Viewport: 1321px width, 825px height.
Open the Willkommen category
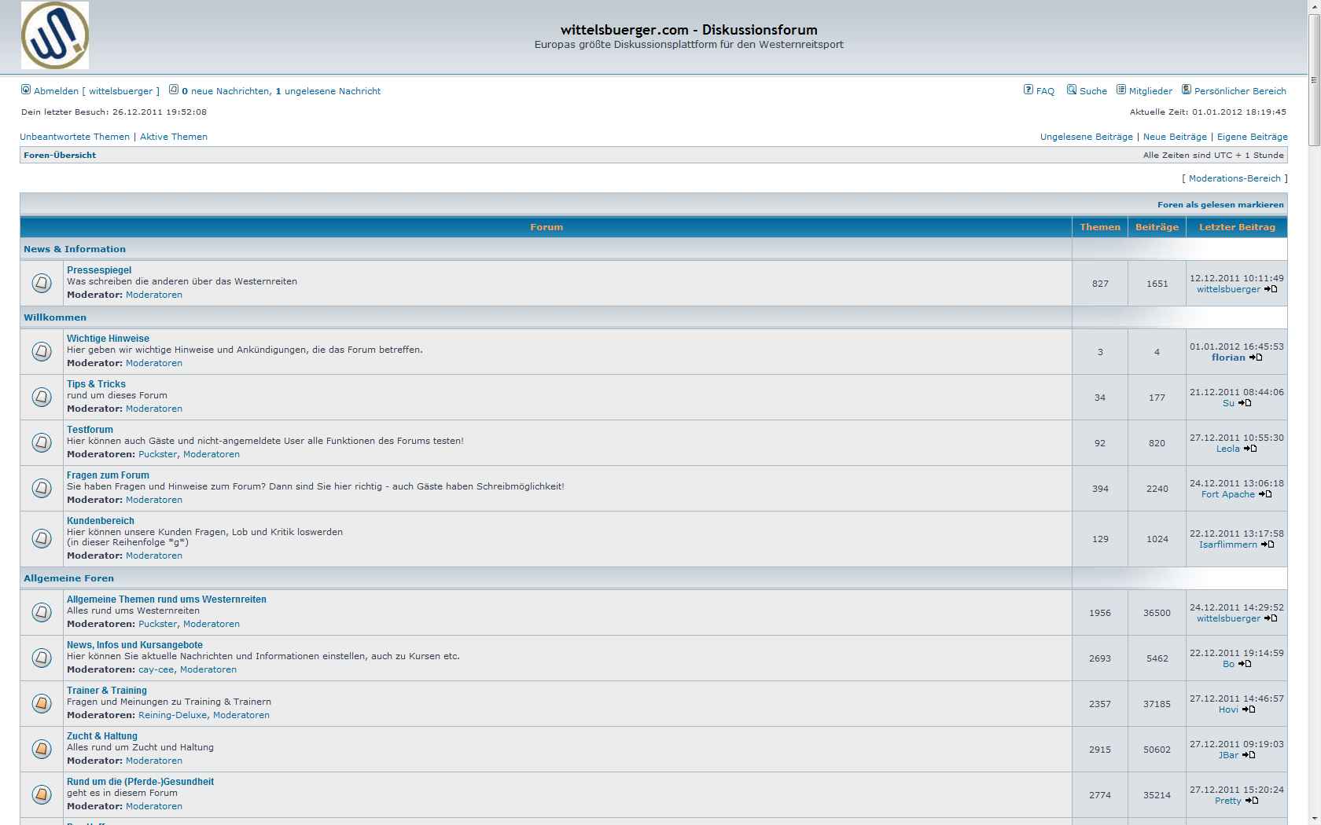[x=55, y=317]
